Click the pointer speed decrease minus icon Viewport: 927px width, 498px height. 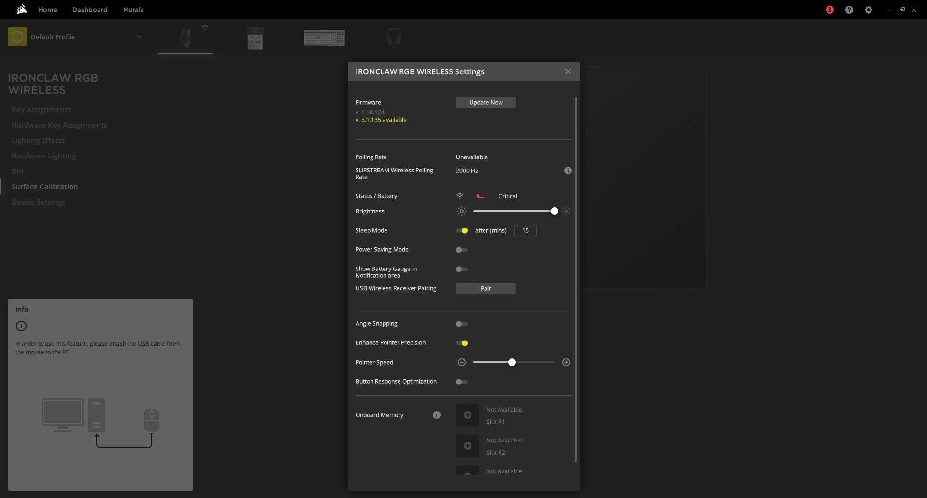[x=462, y=362]
